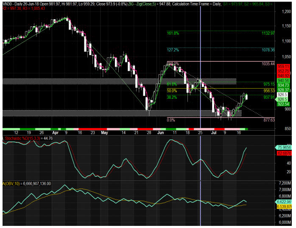Select the 937.91 Fibonacci price value

pos(269,97)
